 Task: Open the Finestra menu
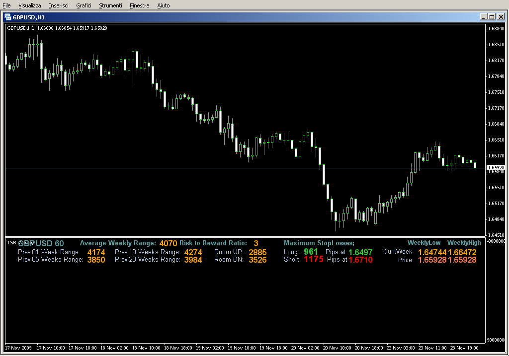coord(139,5)
